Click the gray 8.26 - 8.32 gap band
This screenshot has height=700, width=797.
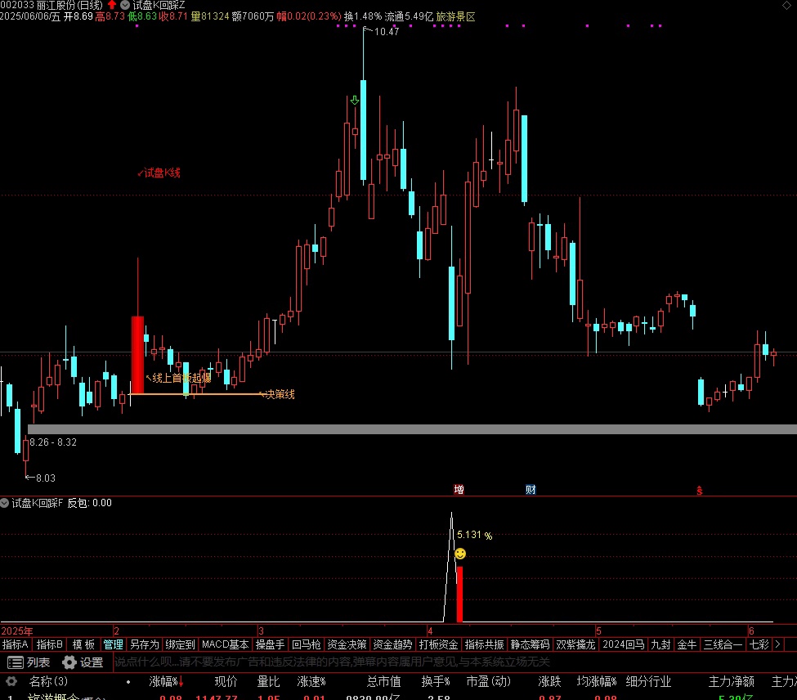(409, 429)
